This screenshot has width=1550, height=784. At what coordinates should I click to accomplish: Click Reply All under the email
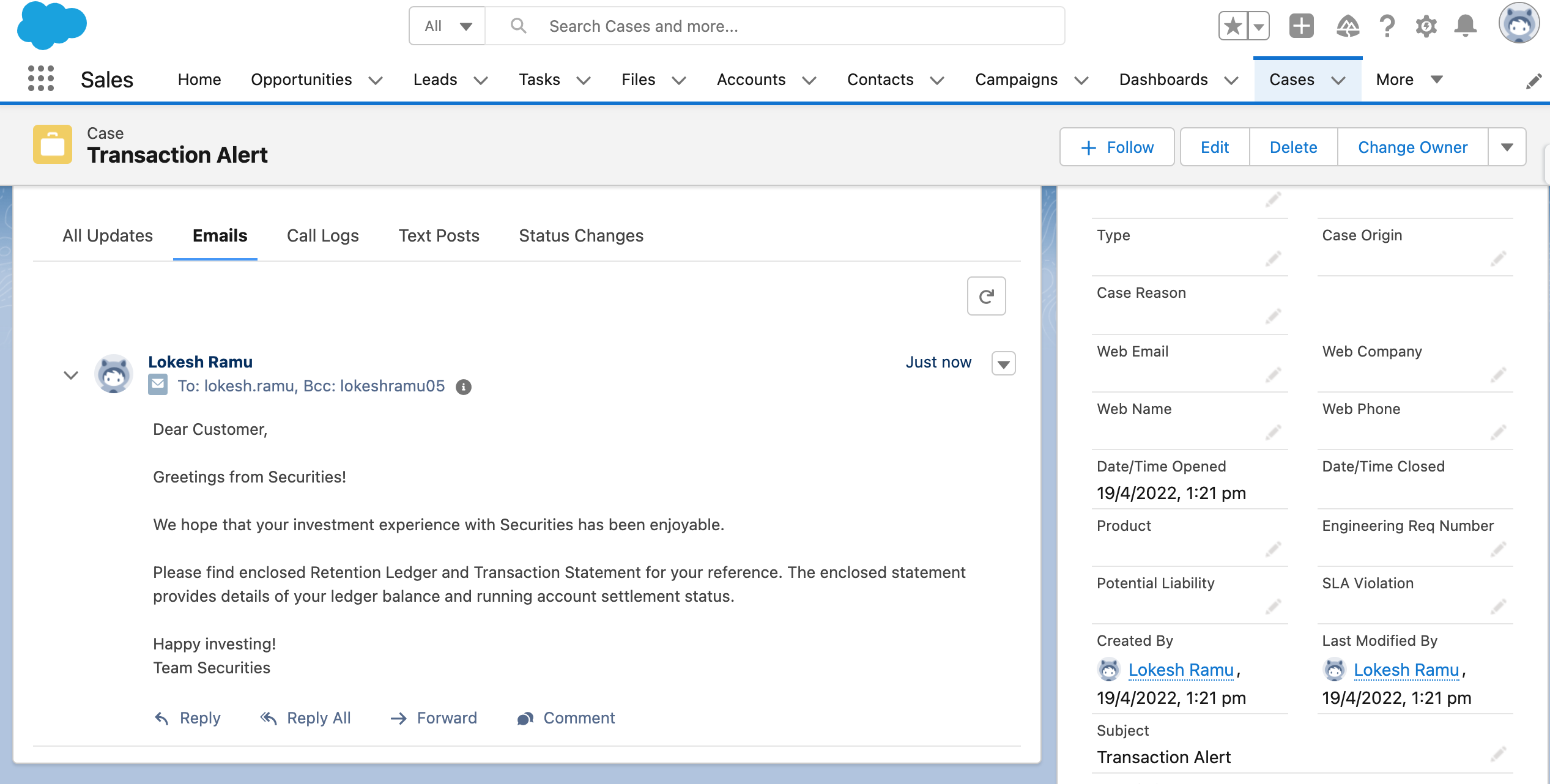pyautogui.click(x=318, y=718)
